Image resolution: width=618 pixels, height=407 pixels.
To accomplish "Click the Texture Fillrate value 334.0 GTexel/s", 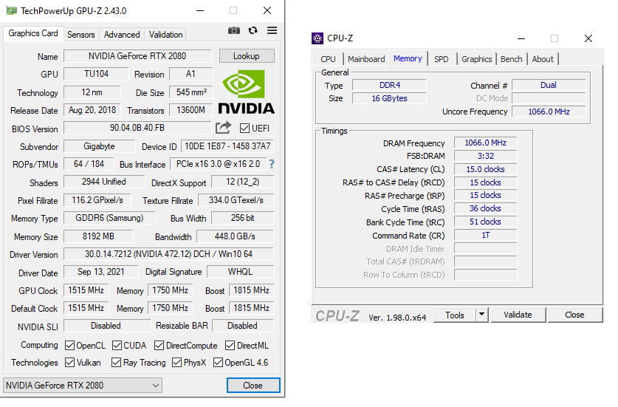I will click(x=236, y=200).
